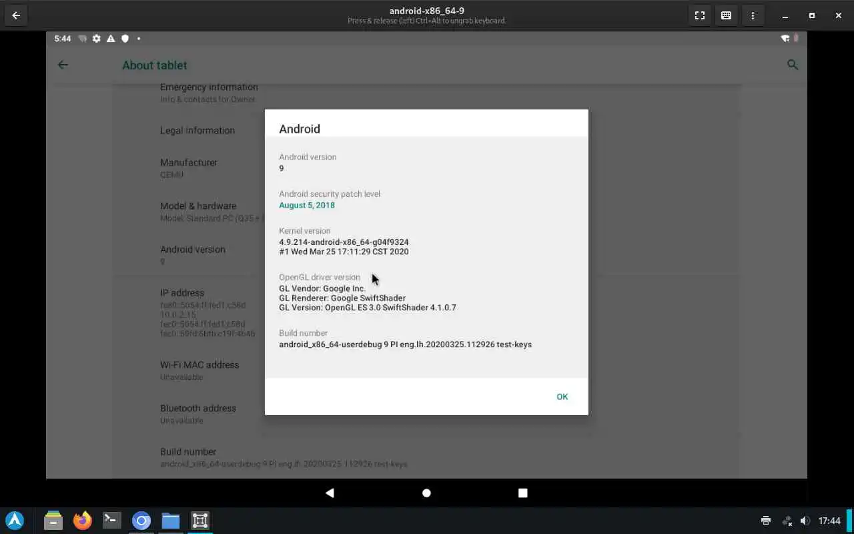Tap the Build number row in About tablet
This screenshot has width=854, height=534.
tap(426, 457)
